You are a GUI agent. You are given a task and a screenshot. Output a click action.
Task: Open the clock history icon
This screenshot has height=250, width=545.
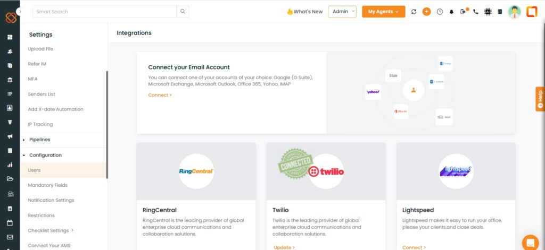pos(440,12)
